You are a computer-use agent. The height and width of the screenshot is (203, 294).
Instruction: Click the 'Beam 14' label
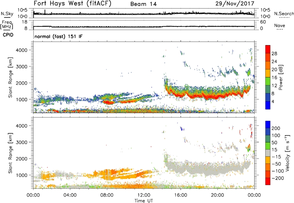pos(143,4)
